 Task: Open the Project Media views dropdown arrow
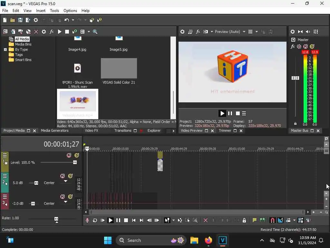[x=89, y=32]
